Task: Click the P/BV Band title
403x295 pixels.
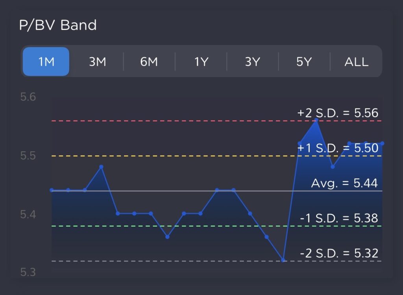Action: 58,26
